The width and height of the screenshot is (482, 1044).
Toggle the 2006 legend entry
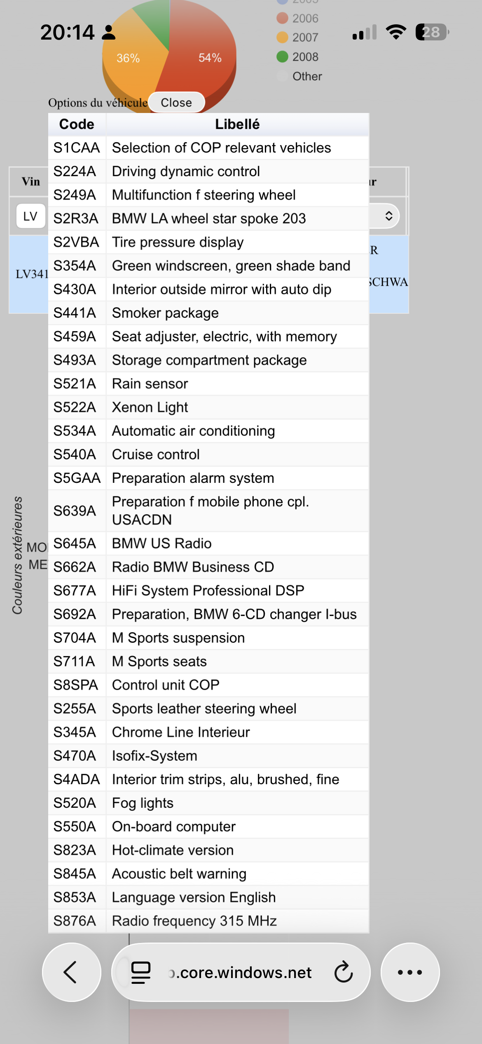(298, 18)
